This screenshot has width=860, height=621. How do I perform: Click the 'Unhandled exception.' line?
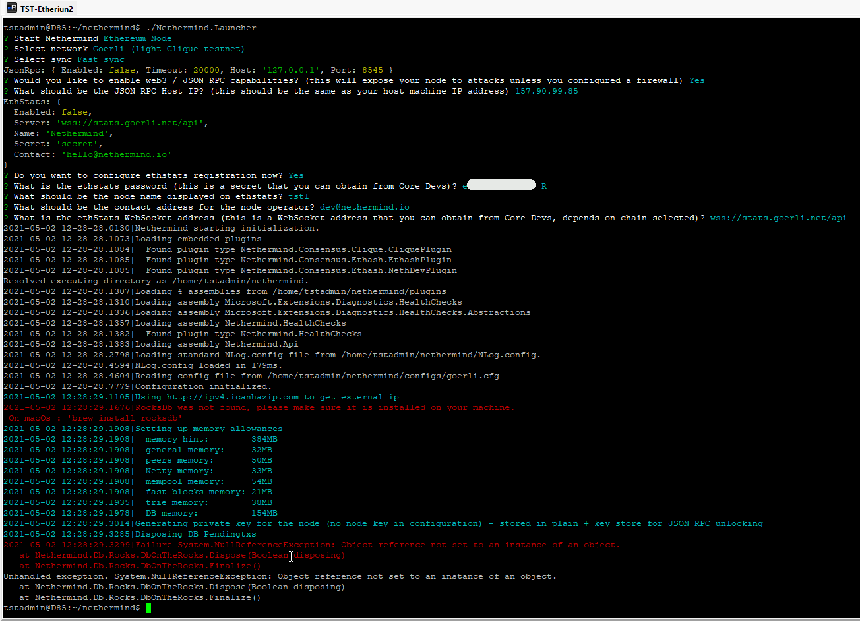click(x=280, y=576)
